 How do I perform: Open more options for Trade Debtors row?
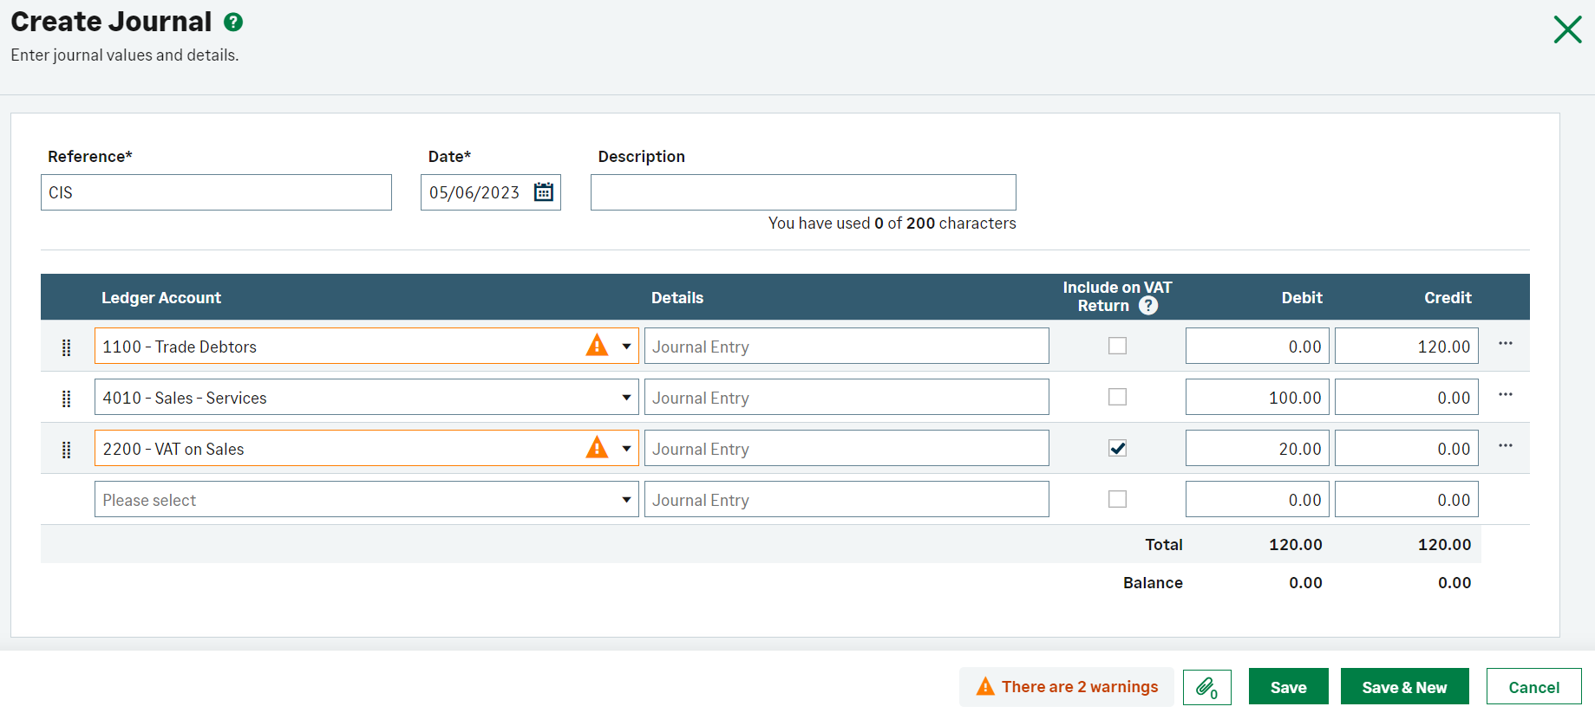(x=1506, y=344)
